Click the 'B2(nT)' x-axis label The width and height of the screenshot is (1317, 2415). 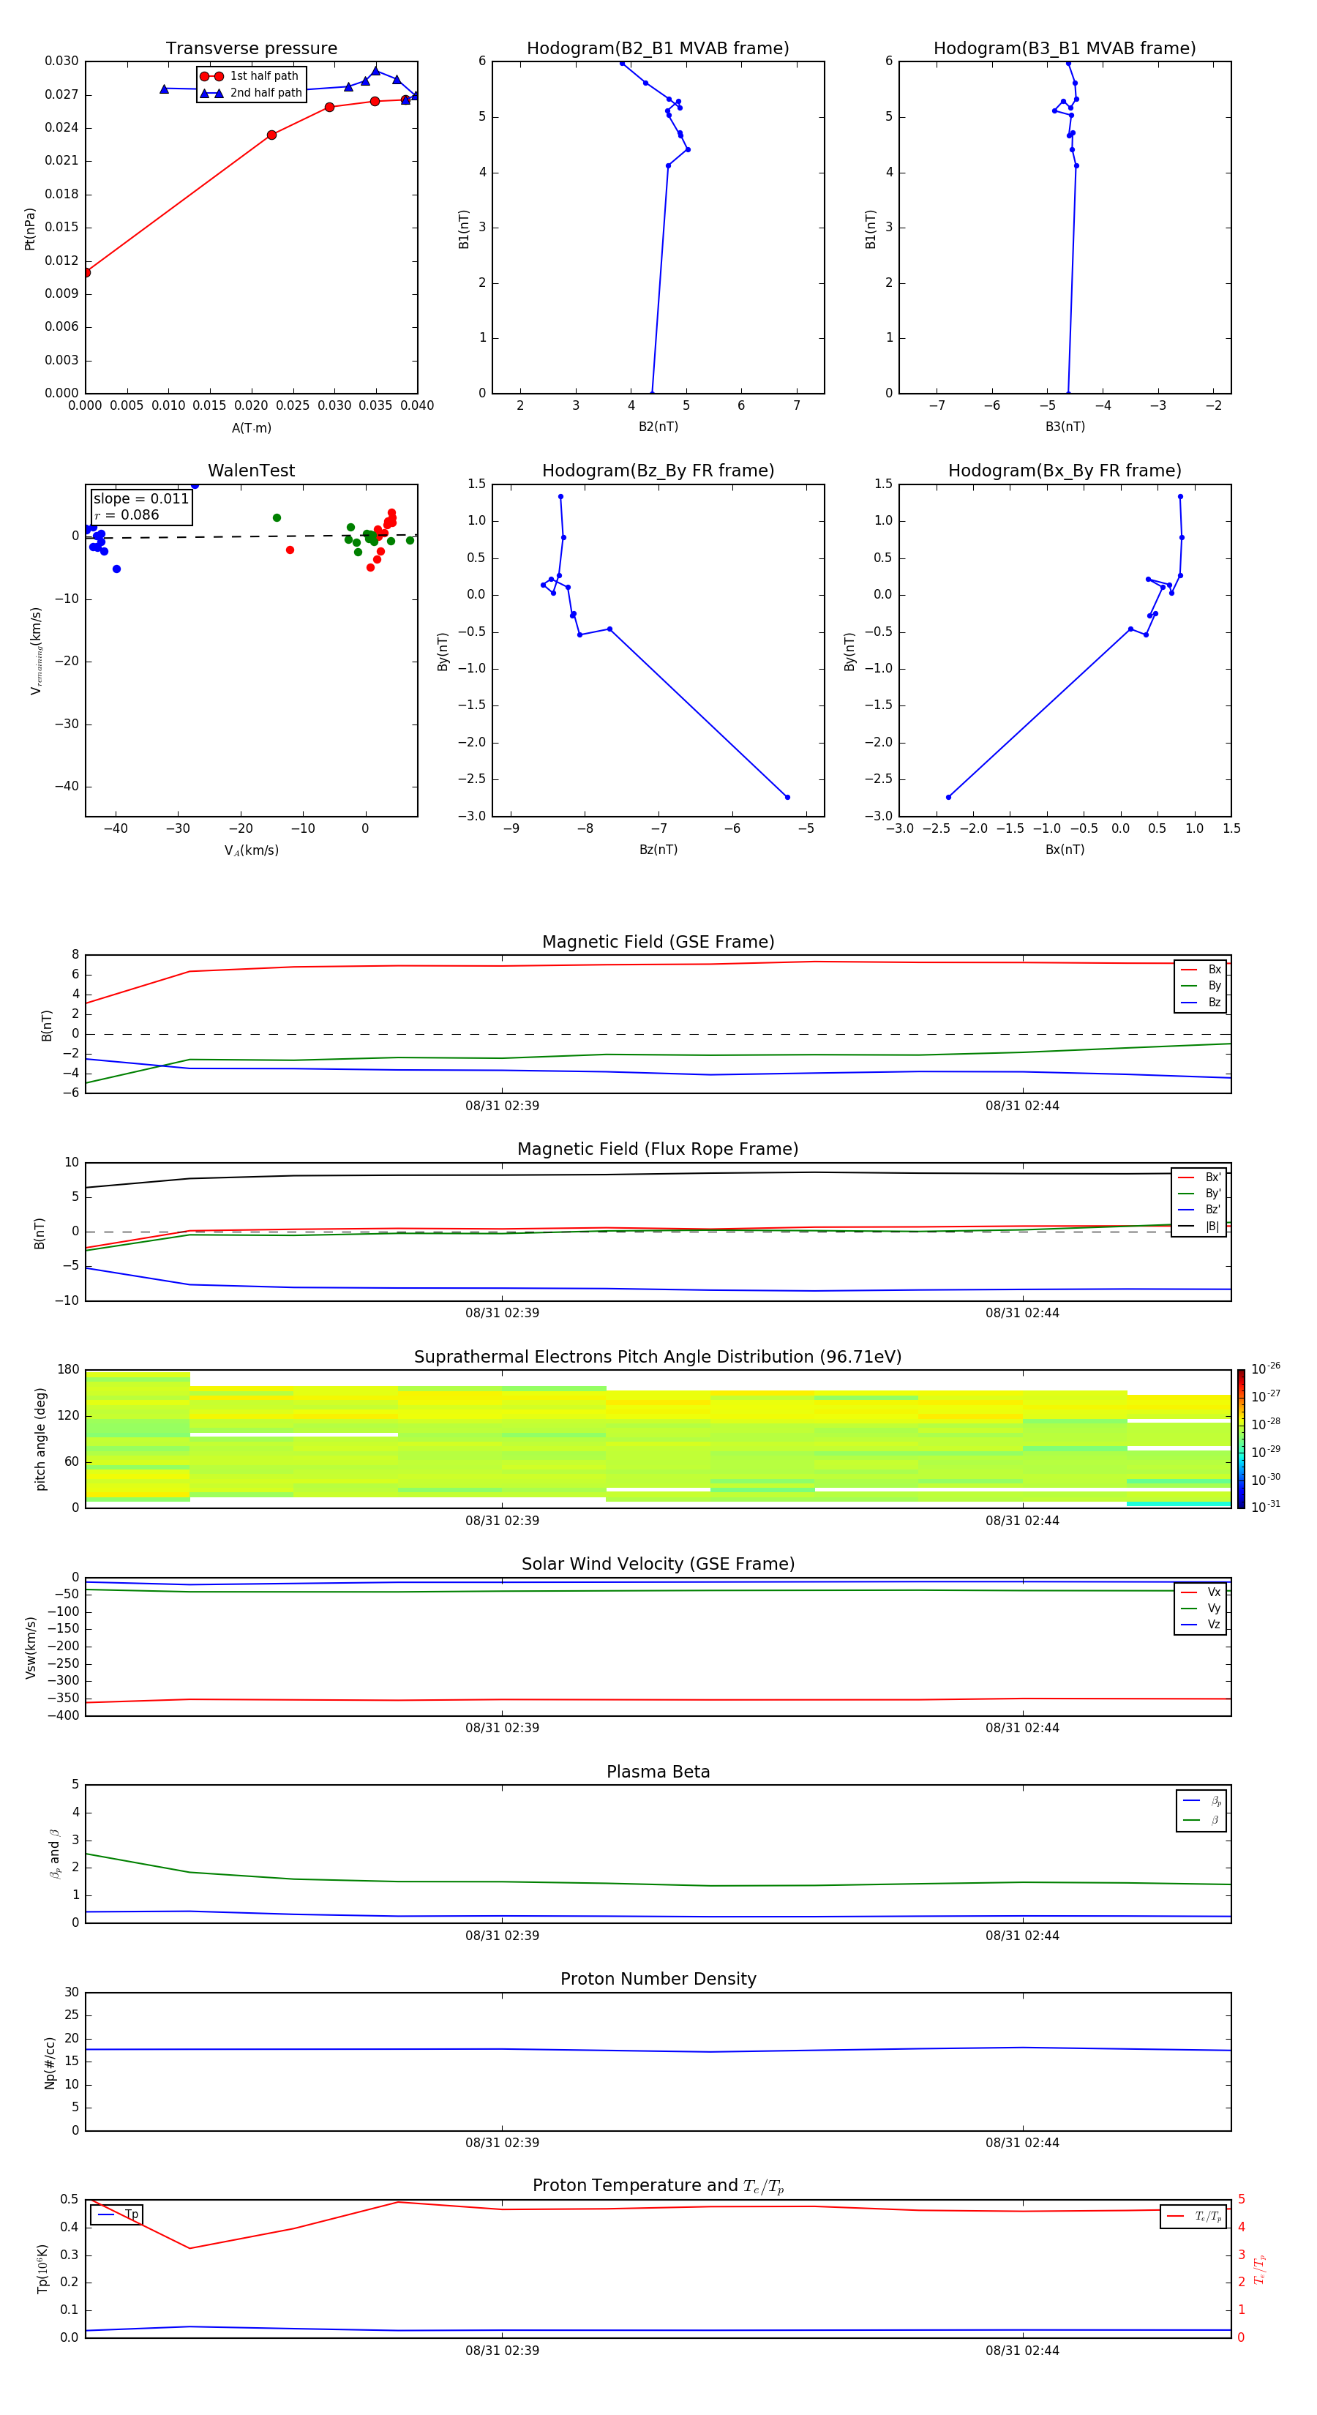click(658, 427)
